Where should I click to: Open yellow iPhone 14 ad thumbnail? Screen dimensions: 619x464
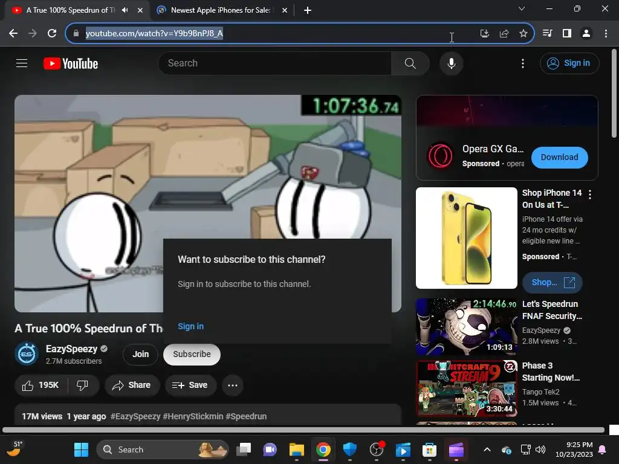[x=466, y=238]
